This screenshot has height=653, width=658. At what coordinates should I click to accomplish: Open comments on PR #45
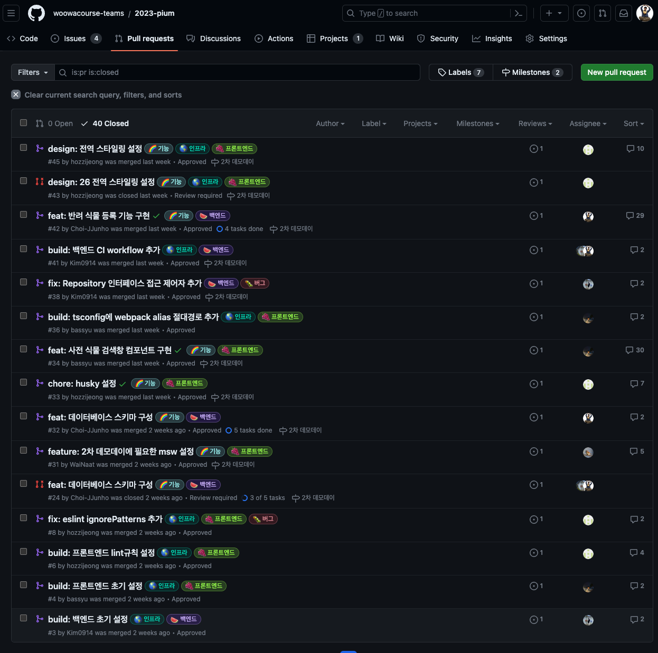point(635,149)
